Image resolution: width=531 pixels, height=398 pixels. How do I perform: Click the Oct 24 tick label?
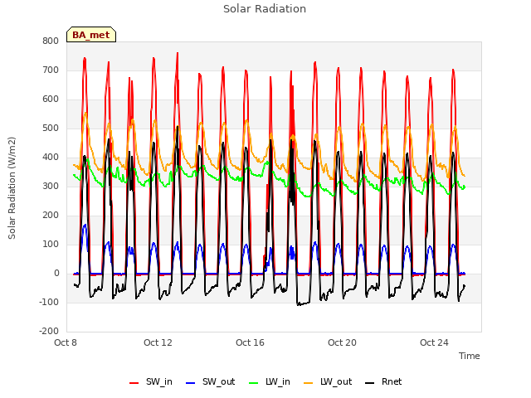(x=434, y=342)
